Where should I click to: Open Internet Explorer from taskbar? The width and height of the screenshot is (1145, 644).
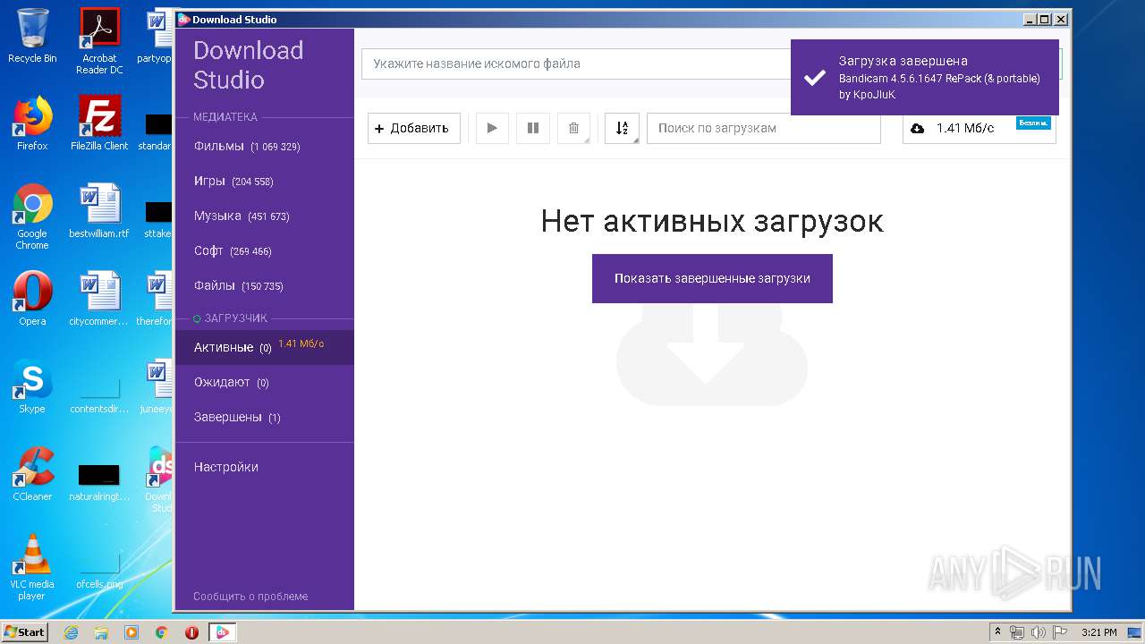coord(72,632)
